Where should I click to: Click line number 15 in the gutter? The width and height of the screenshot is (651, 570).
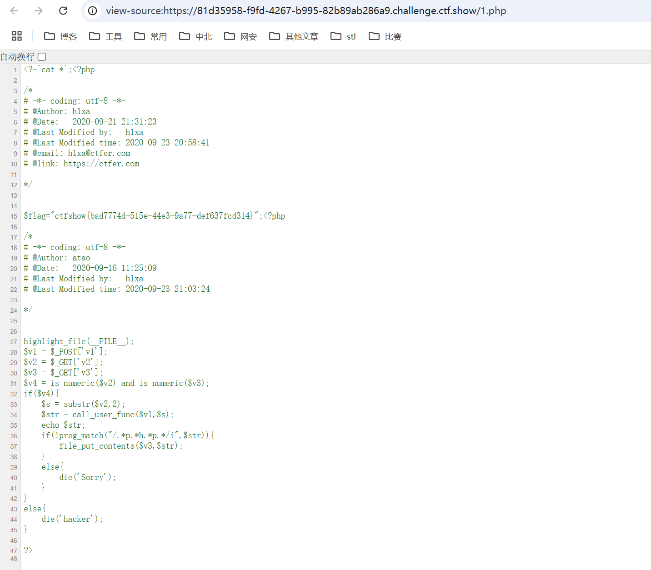[14, 216]
